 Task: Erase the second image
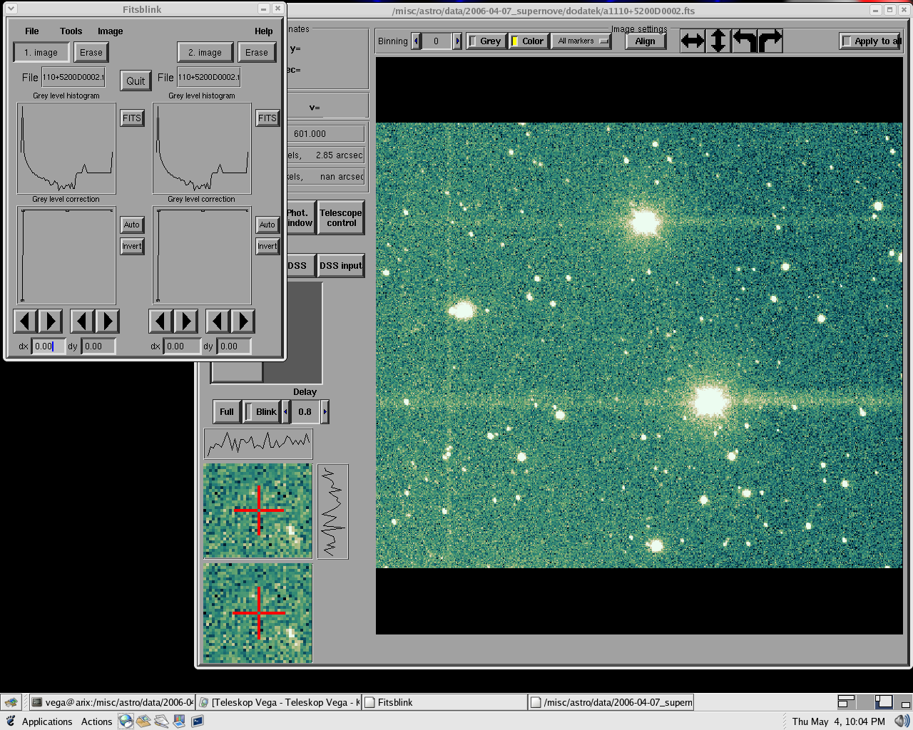(x=257, y=53)
